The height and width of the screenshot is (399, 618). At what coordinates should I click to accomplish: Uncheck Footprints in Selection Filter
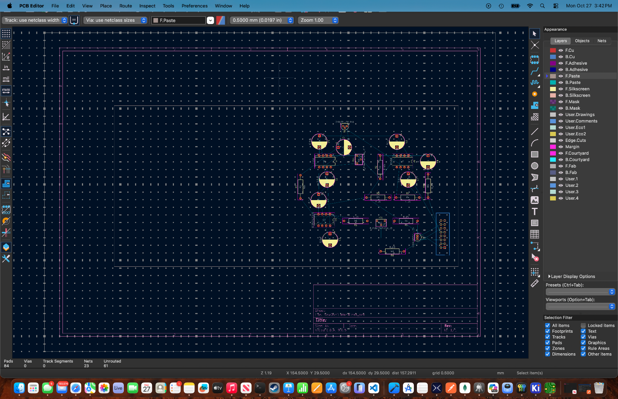[547, 331]
